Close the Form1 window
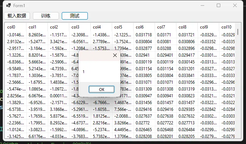This screenshot has height=144, width=246. tap(235, 5)
